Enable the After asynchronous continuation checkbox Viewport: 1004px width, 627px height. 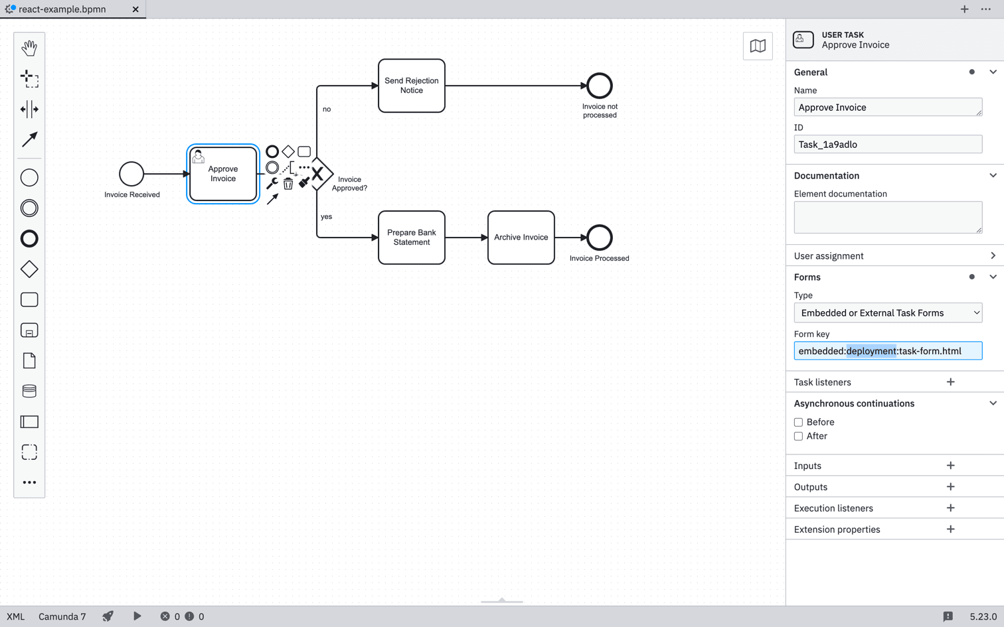(x=798, y=436)
